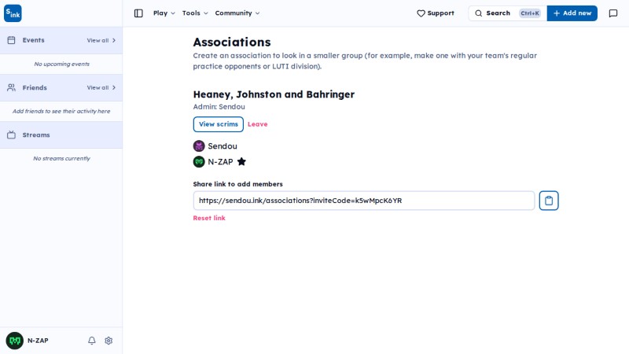Open the Sendou member name

223,146
